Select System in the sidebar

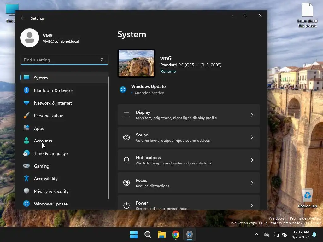[64, 78]
